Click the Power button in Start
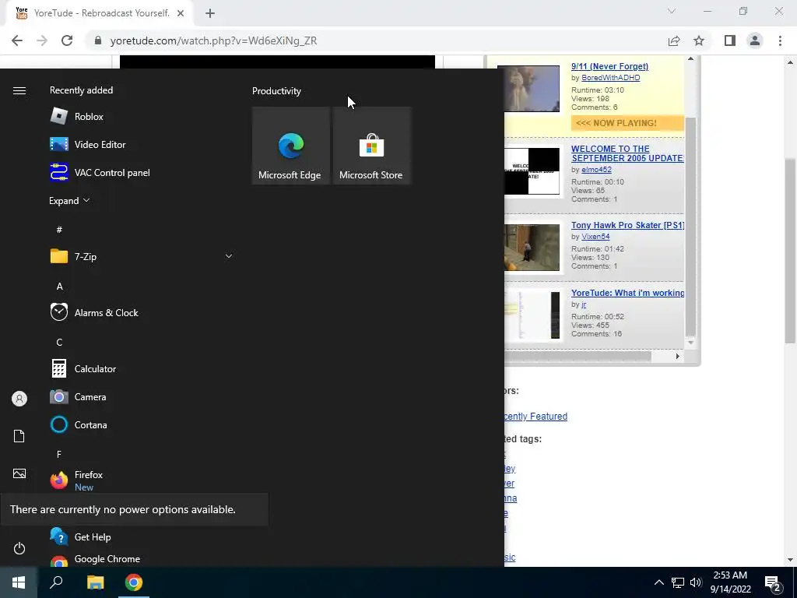The width and height of the screenshot is (797, 598). pos(19,548)
